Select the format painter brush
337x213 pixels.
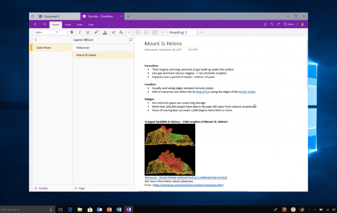113,32
